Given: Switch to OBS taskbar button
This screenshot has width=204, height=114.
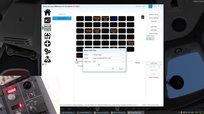Looking at the screenshot, I should pos(68,112).
